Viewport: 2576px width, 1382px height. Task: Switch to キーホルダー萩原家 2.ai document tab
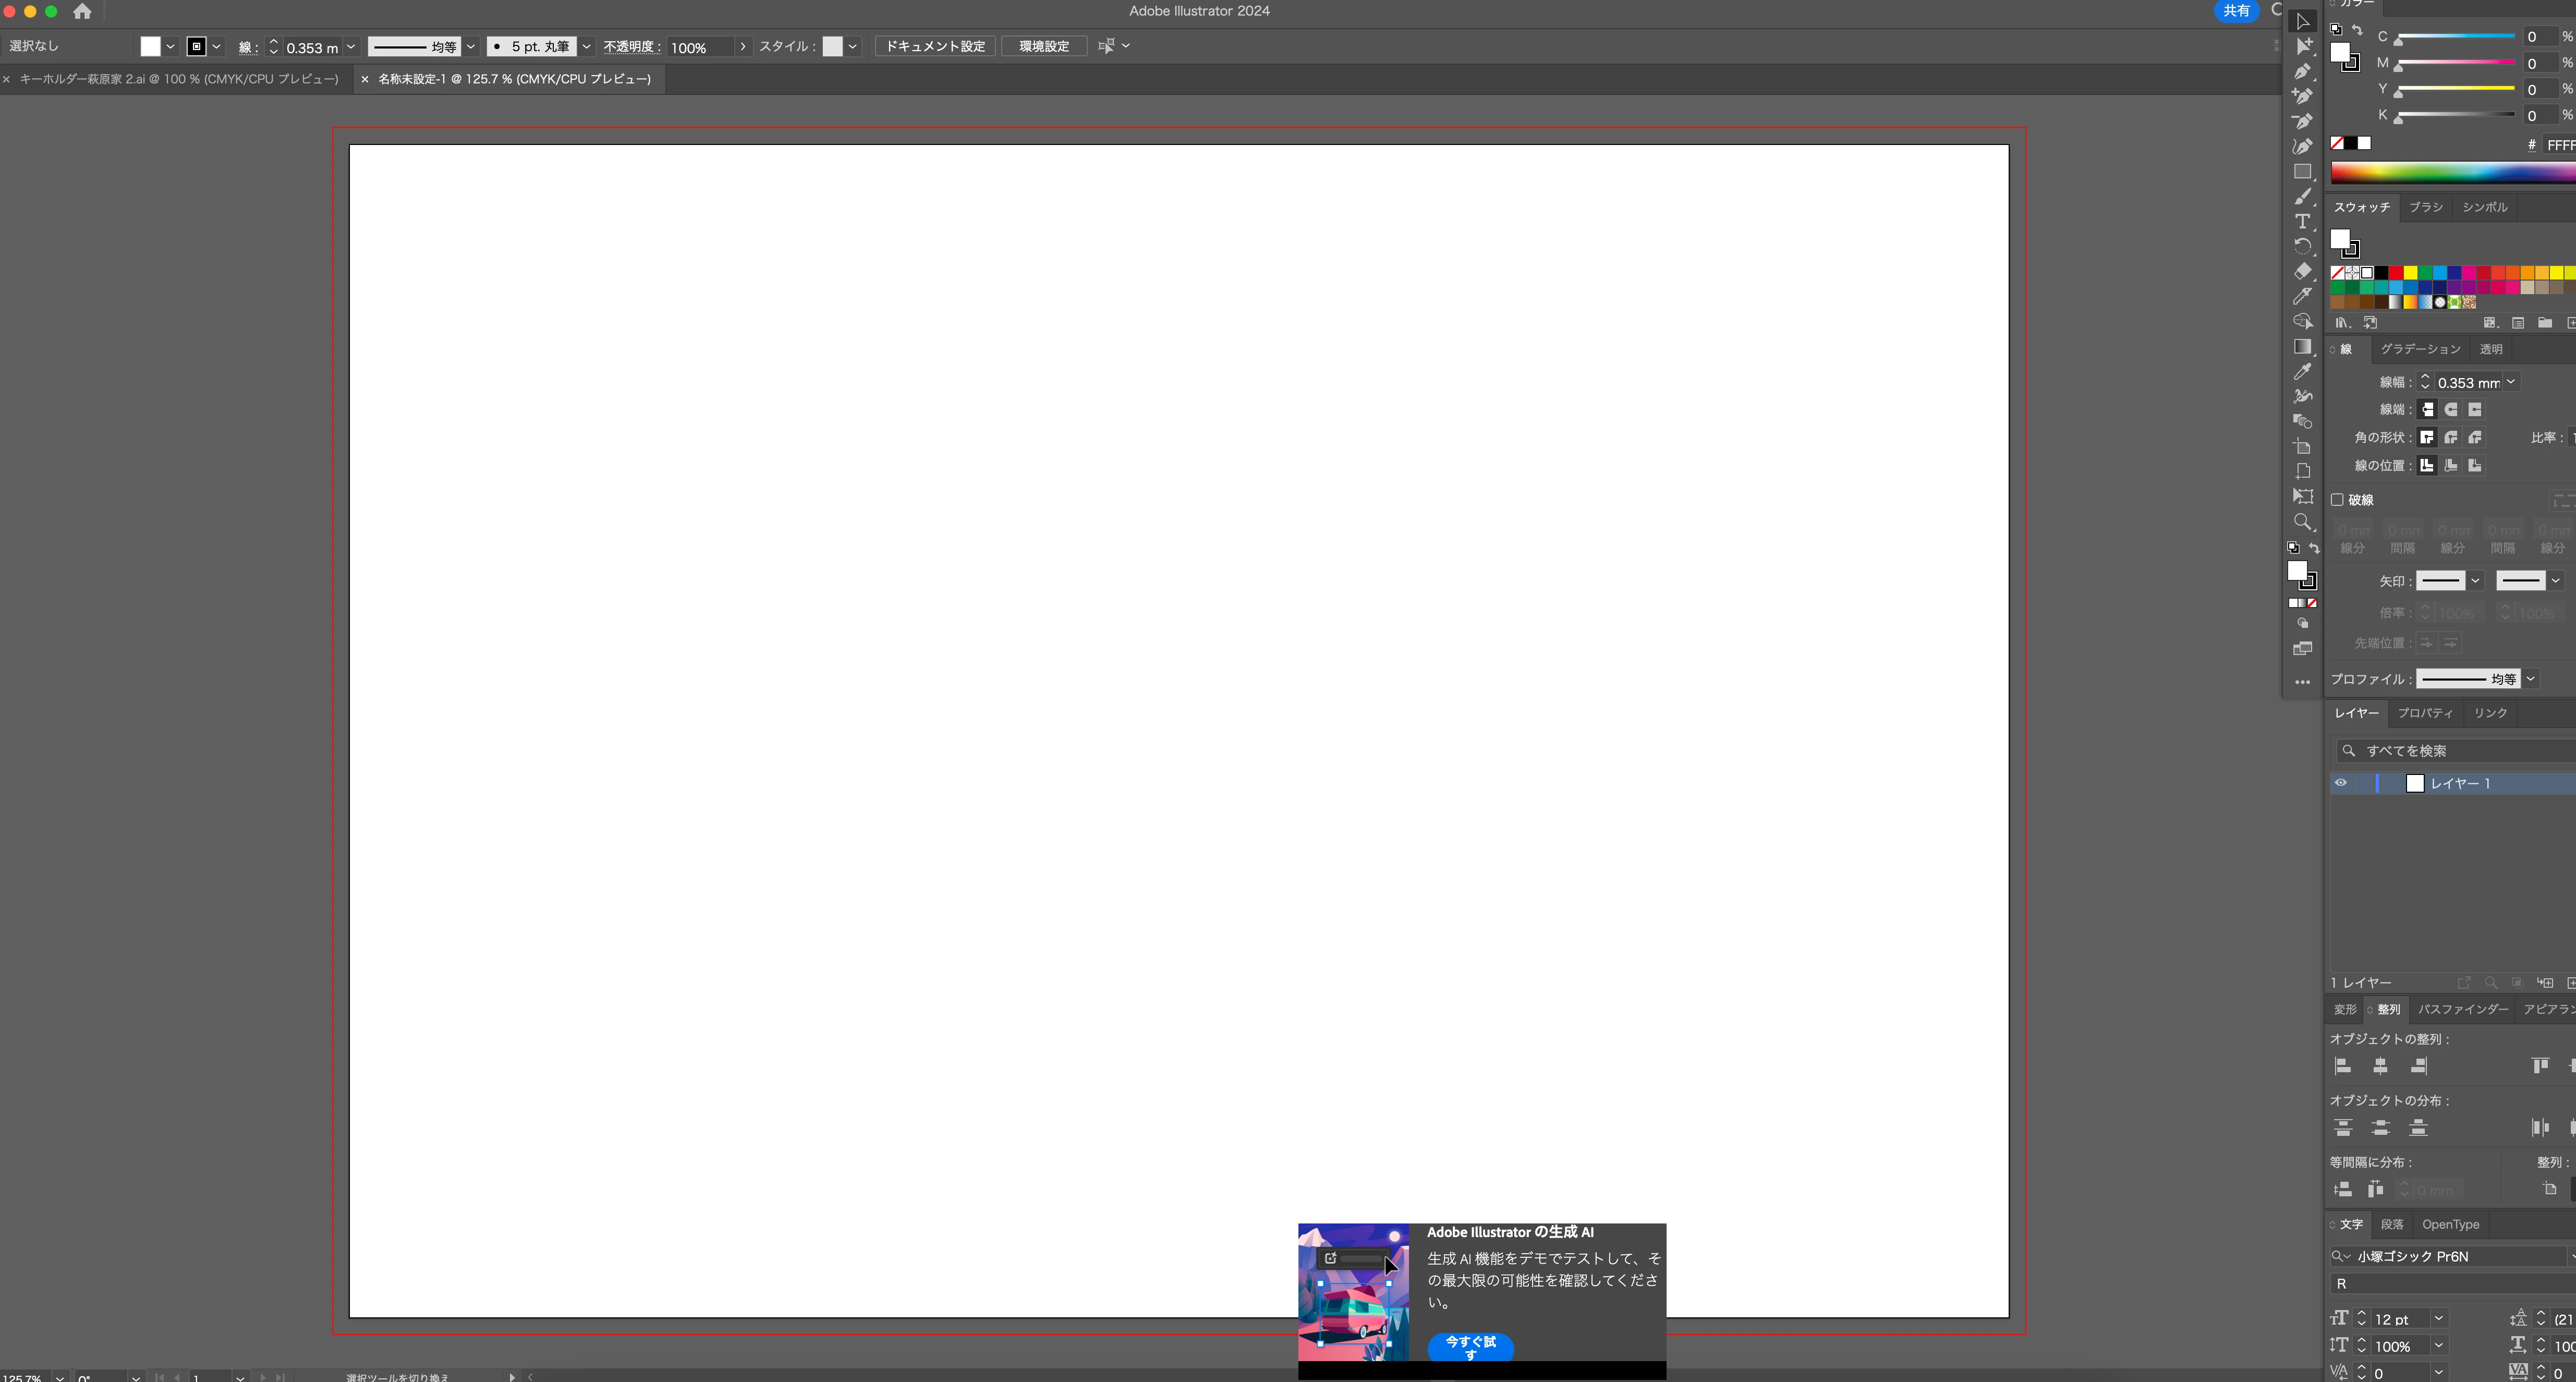[x=178, y=79]
